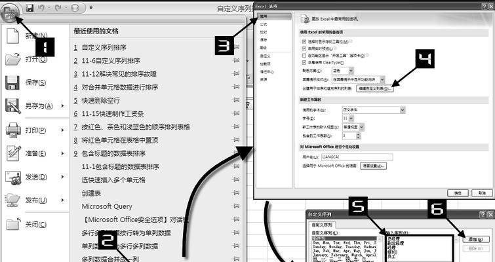Select 新序列 entry in the 自定义序列 list
The width and height of the screenshot is (495, 262).
(x=344, y=238)
